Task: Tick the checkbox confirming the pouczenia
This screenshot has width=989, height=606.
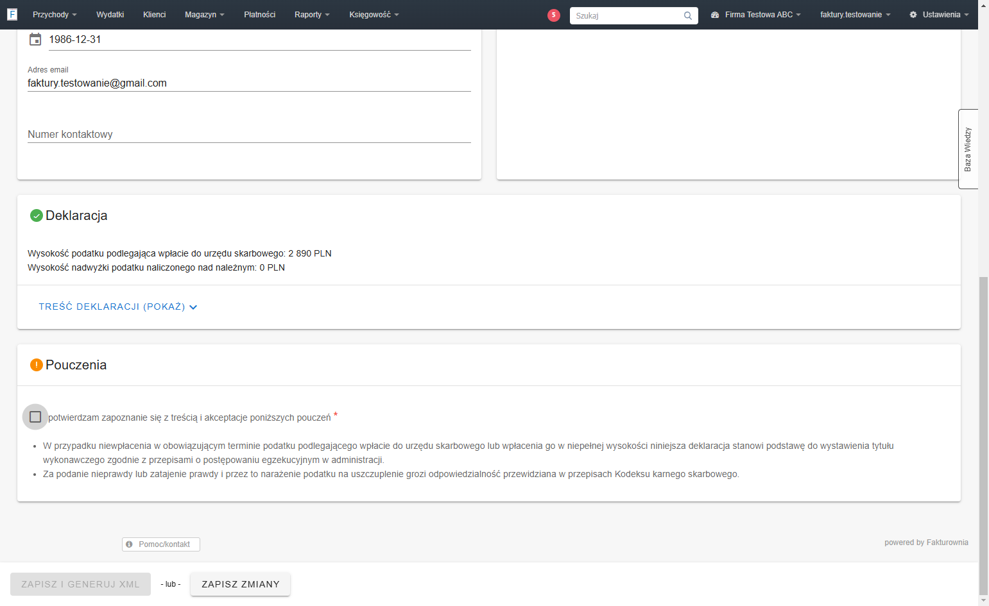Action: point(35,417)
